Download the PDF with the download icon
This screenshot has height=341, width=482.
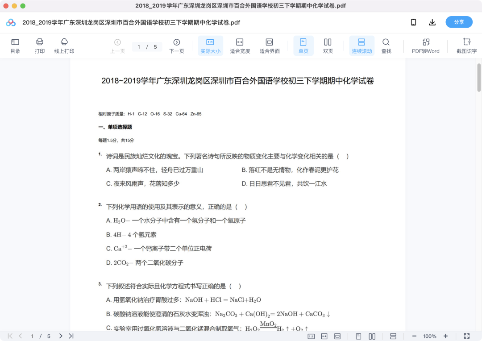pyautogui.click(x=432, y=22)
